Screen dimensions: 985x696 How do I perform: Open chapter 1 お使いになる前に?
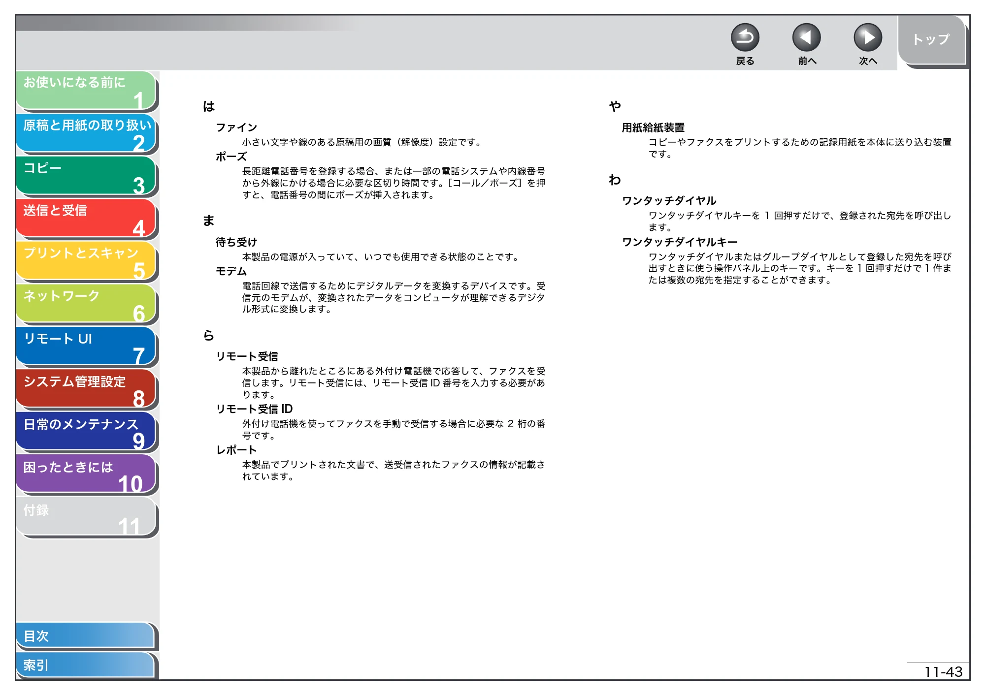tap(86, 91)
